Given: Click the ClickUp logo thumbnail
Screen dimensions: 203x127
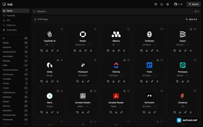Looking at the screenshot, I should 116,65.
